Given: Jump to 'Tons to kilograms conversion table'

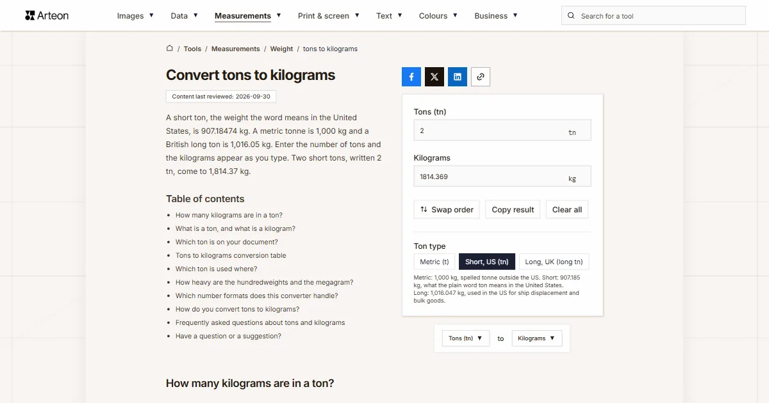Looking at the screenshot, I should pyautogui.click(x=231, y=255).
